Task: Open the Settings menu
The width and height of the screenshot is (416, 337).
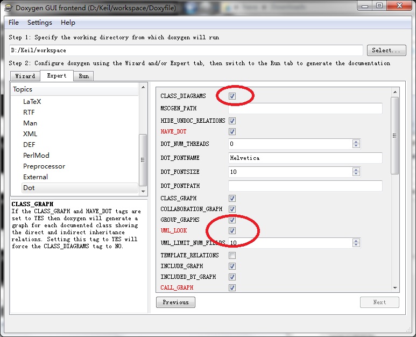Action: tap(40, 23)
